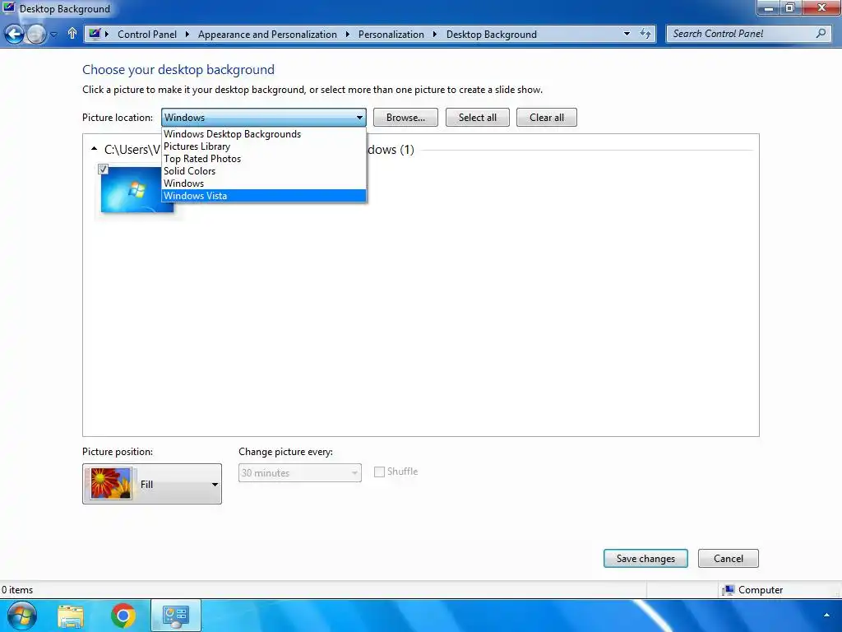Choose Top Rated Photos from the list
Screen dimensions: 842x632
click(x=264, y=159)
